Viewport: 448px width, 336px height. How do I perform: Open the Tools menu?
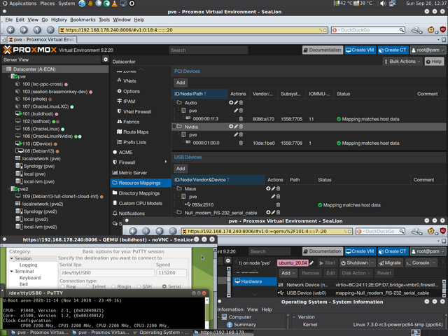click(104, 20)
